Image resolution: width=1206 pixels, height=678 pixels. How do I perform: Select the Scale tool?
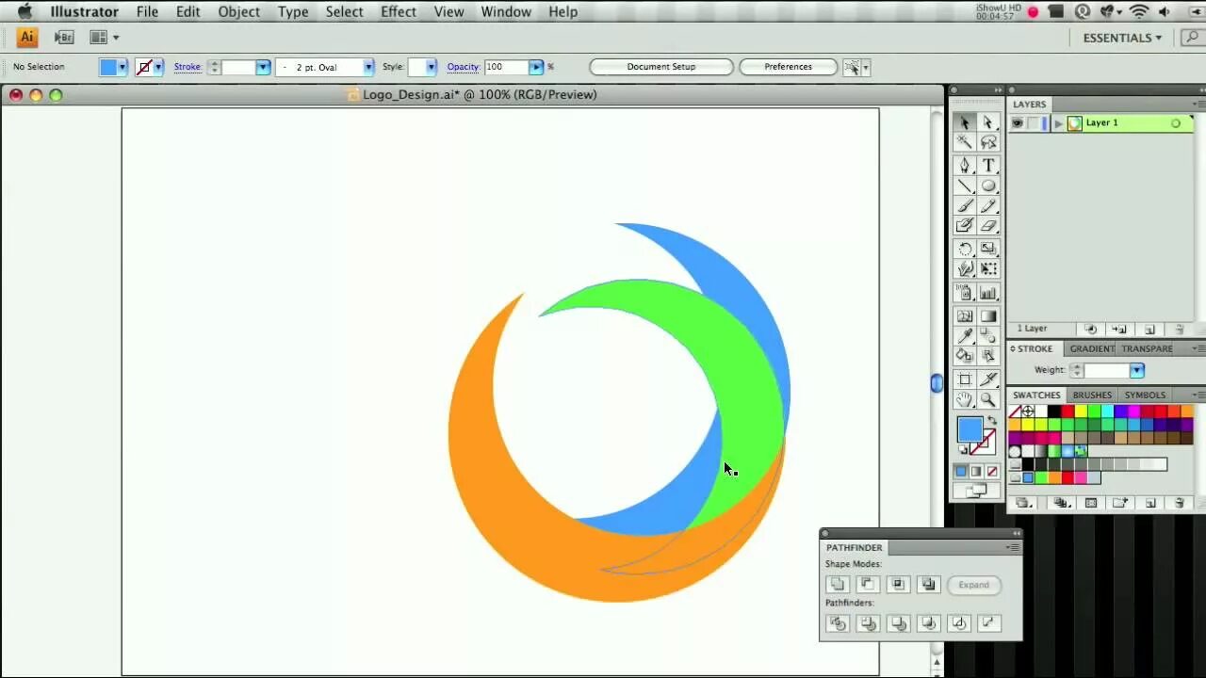coord(988,250)
